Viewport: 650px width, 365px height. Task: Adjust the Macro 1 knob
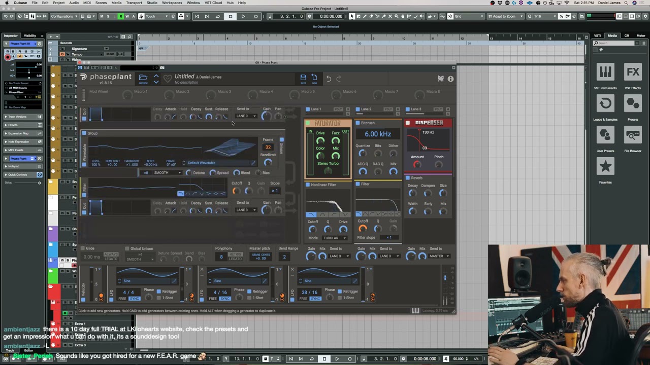tap(127, 95)
